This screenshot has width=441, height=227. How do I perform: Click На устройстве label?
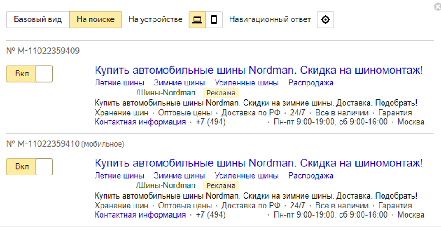(x=155, y=19)
